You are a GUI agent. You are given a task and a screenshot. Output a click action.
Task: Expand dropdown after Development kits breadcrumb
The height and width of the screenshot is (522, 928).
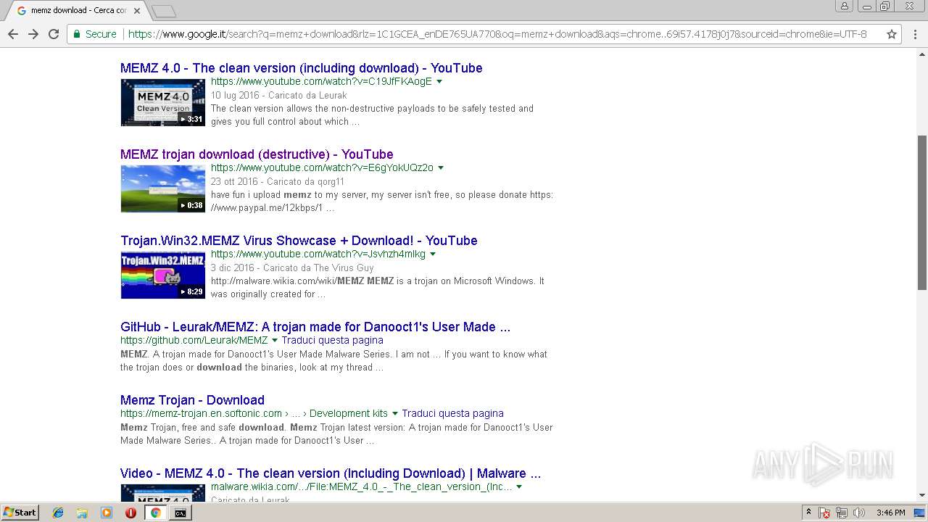point(395,414)
